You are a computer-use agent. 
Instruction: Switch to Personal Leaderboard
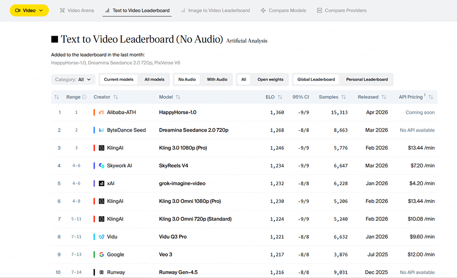367,80
